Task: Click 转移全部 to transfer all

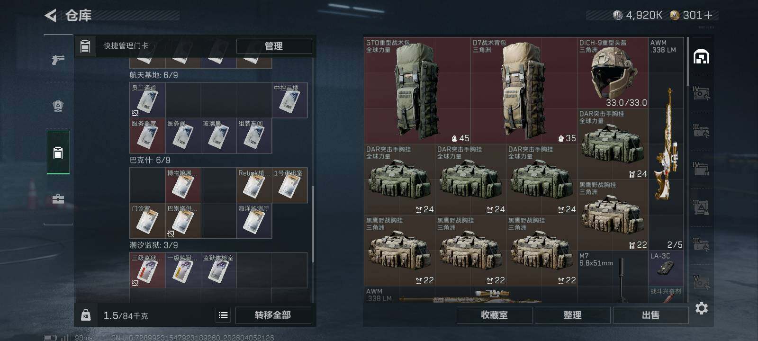Action: (273, 315)
